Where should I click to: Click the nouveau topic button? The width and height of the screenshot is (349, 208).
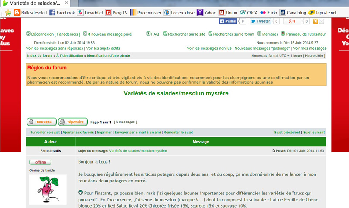pyautogui.click(x=41, y=122)
